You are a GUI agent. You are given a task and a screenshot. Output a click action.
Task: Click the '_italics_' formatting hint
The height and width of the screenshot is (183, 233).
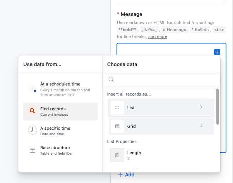click(x=149, y=30)
